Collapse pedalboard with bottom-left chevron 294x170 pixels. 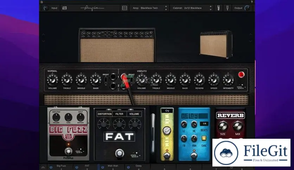click(x=43, y=168)
